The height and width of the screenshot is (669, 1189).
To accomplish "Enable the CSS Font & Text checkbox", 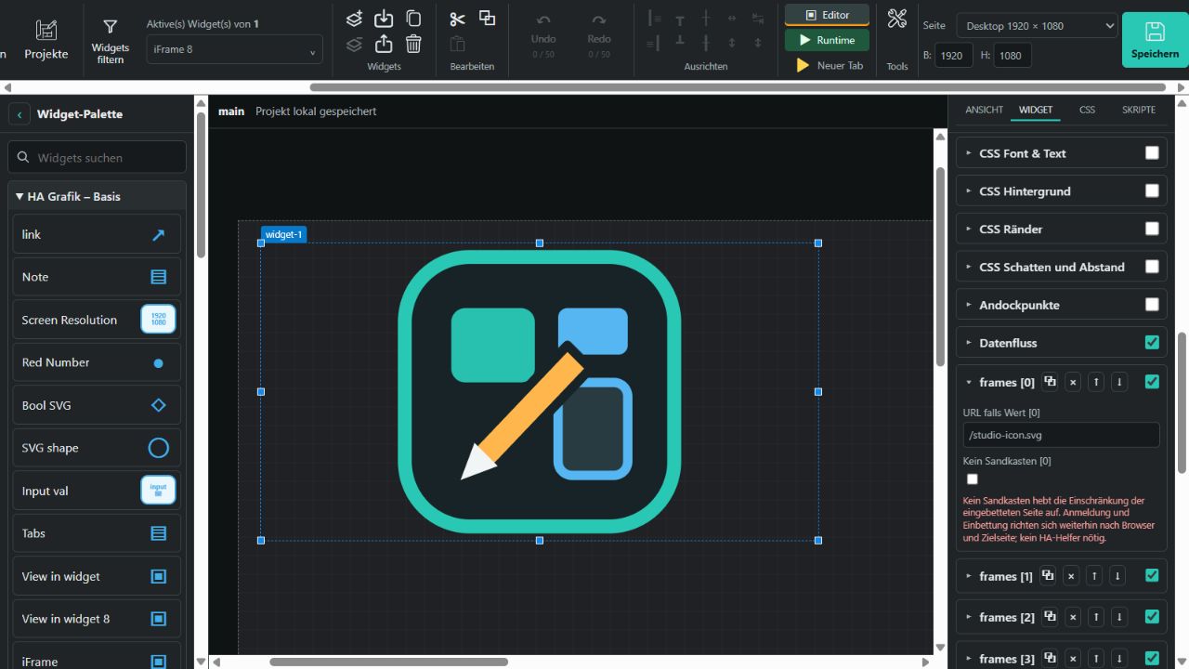I will pos(1152,153).
